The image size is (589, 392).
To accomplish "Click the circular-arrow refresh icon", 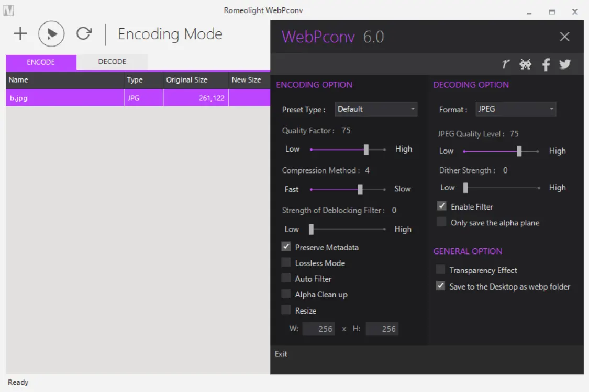I will (x=84, y=33).
